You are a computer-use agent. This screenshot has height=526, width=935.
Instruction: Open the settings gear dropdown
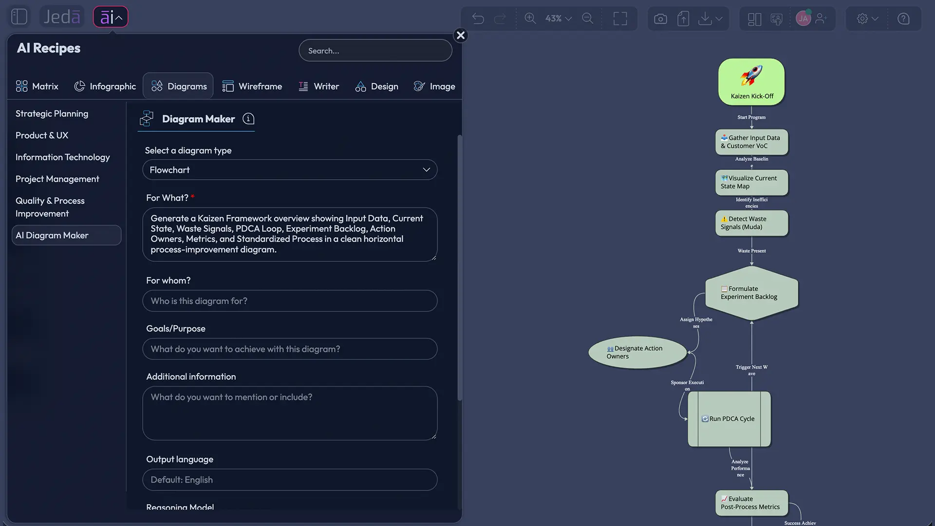[868, 19]
